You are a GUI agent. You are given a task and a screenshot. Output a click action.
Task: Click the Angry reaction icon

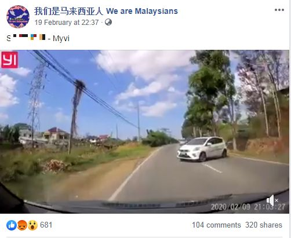click(22, 225)
